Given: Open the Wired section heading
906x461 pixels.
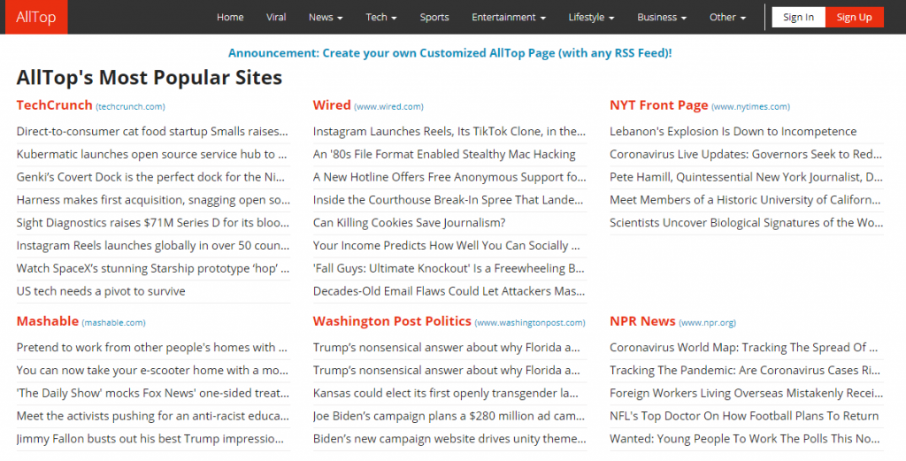Looking at the screenshot, I should 332,105.
